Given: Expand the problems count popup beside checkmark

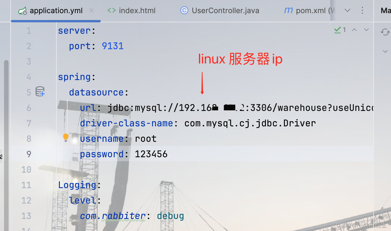Looking at the screenshot, I should 344,30.
